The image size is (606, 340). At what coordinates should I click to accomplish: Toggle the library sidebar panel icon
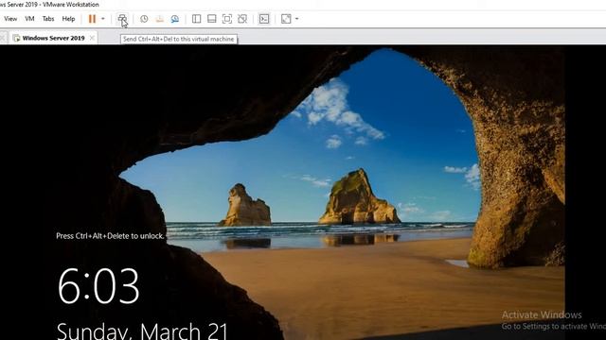pos(196,19)
